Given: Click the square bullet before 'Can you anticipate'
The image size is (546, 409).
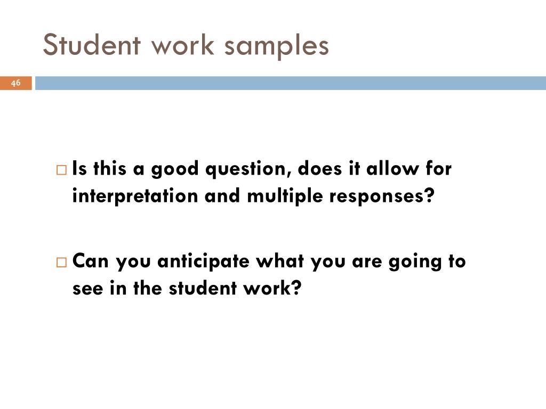Looking at the screenshot, I should 61,262.
